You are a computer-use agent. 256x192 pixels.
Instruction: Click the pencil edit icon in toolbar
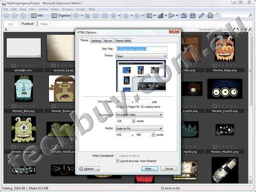(x=201, y=15)
